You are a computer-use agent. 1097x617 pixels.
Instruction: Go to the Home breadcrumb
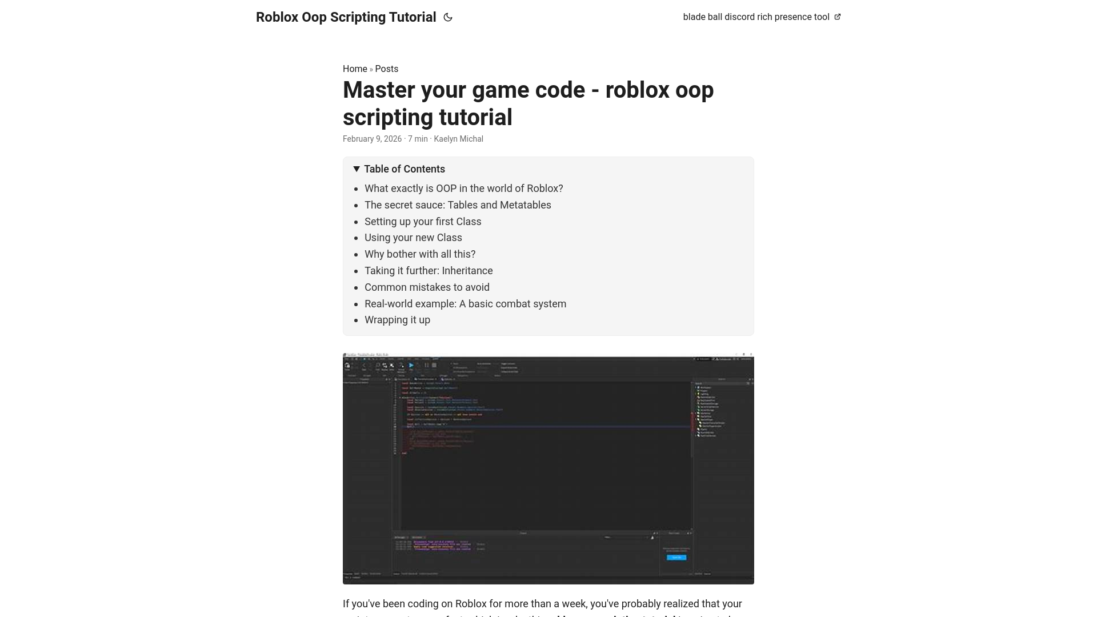pos(355,69)
